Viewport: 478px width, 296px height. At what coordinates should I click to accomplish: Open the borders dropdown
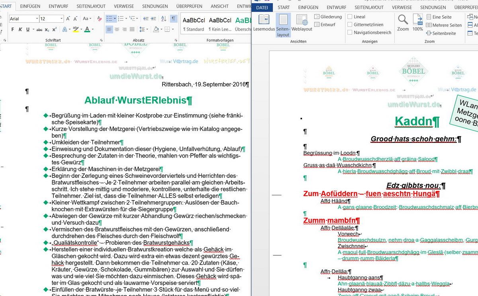coord(169,29)
